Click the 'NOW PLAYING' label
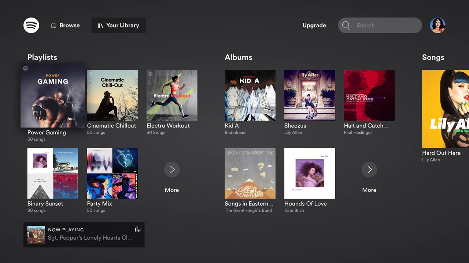 pos(66,230)
